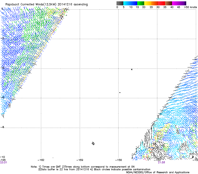Click the brown 35-40 knots legend segment
The height and width of the screenshot is (174, 198).
169,3
